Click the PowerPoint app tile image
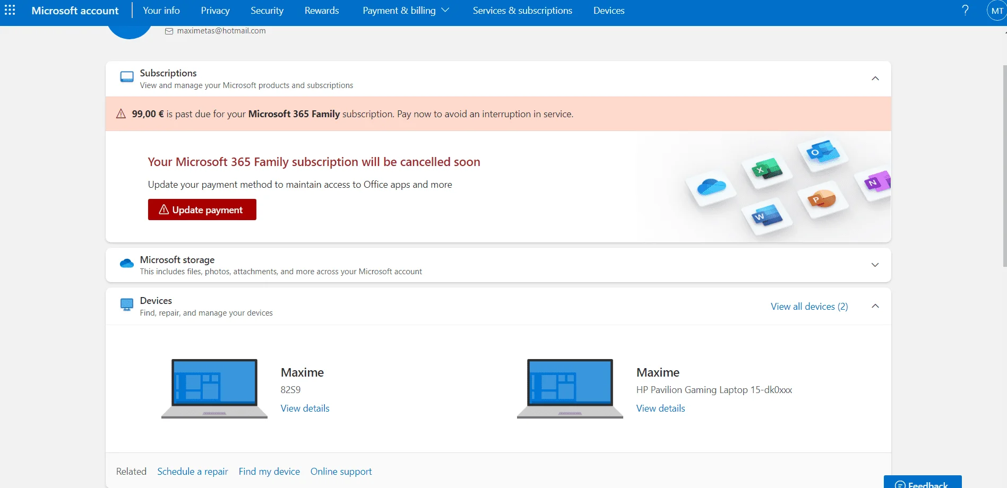This screenshot has width=1007, height=488. coord(822,199)
